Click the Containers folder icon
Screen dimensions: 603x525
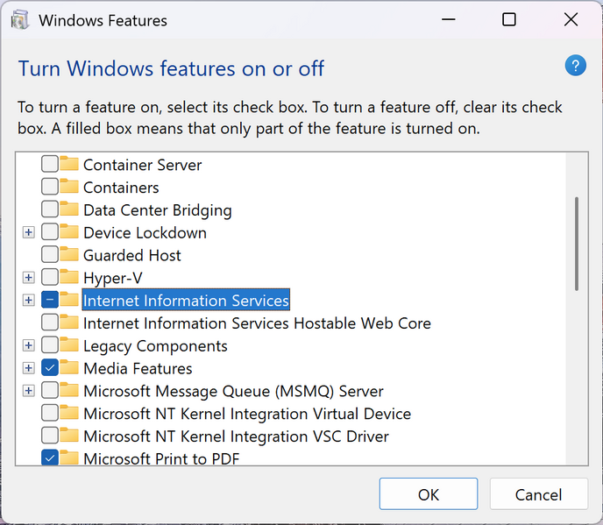pos(69,187)
